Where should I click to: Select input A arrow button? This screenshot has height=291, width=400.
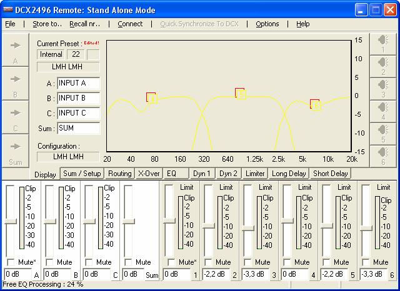click(x=15, y=50)
